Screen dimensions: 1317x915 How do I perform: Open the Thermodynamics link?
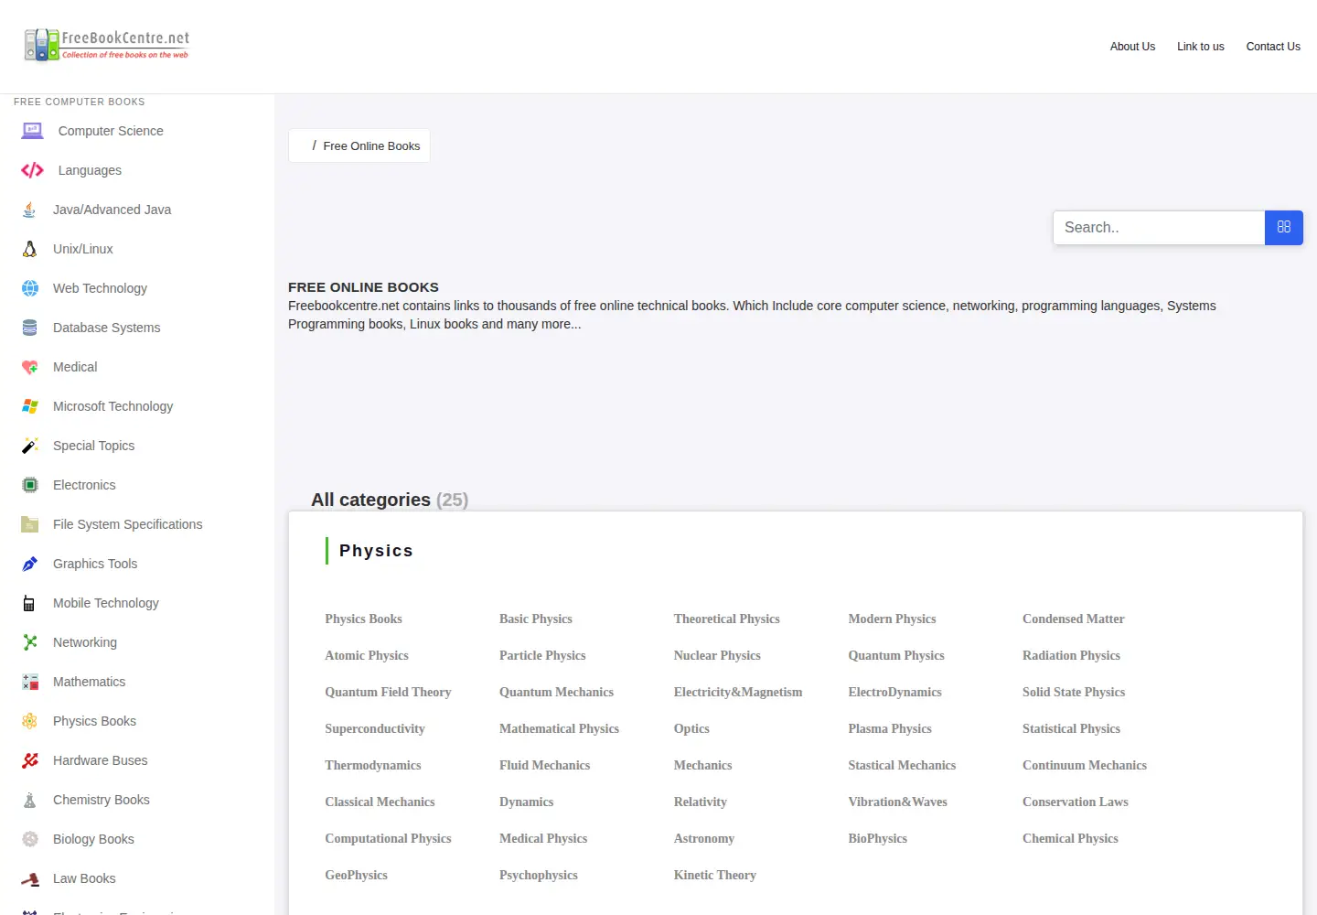(373, 765)
